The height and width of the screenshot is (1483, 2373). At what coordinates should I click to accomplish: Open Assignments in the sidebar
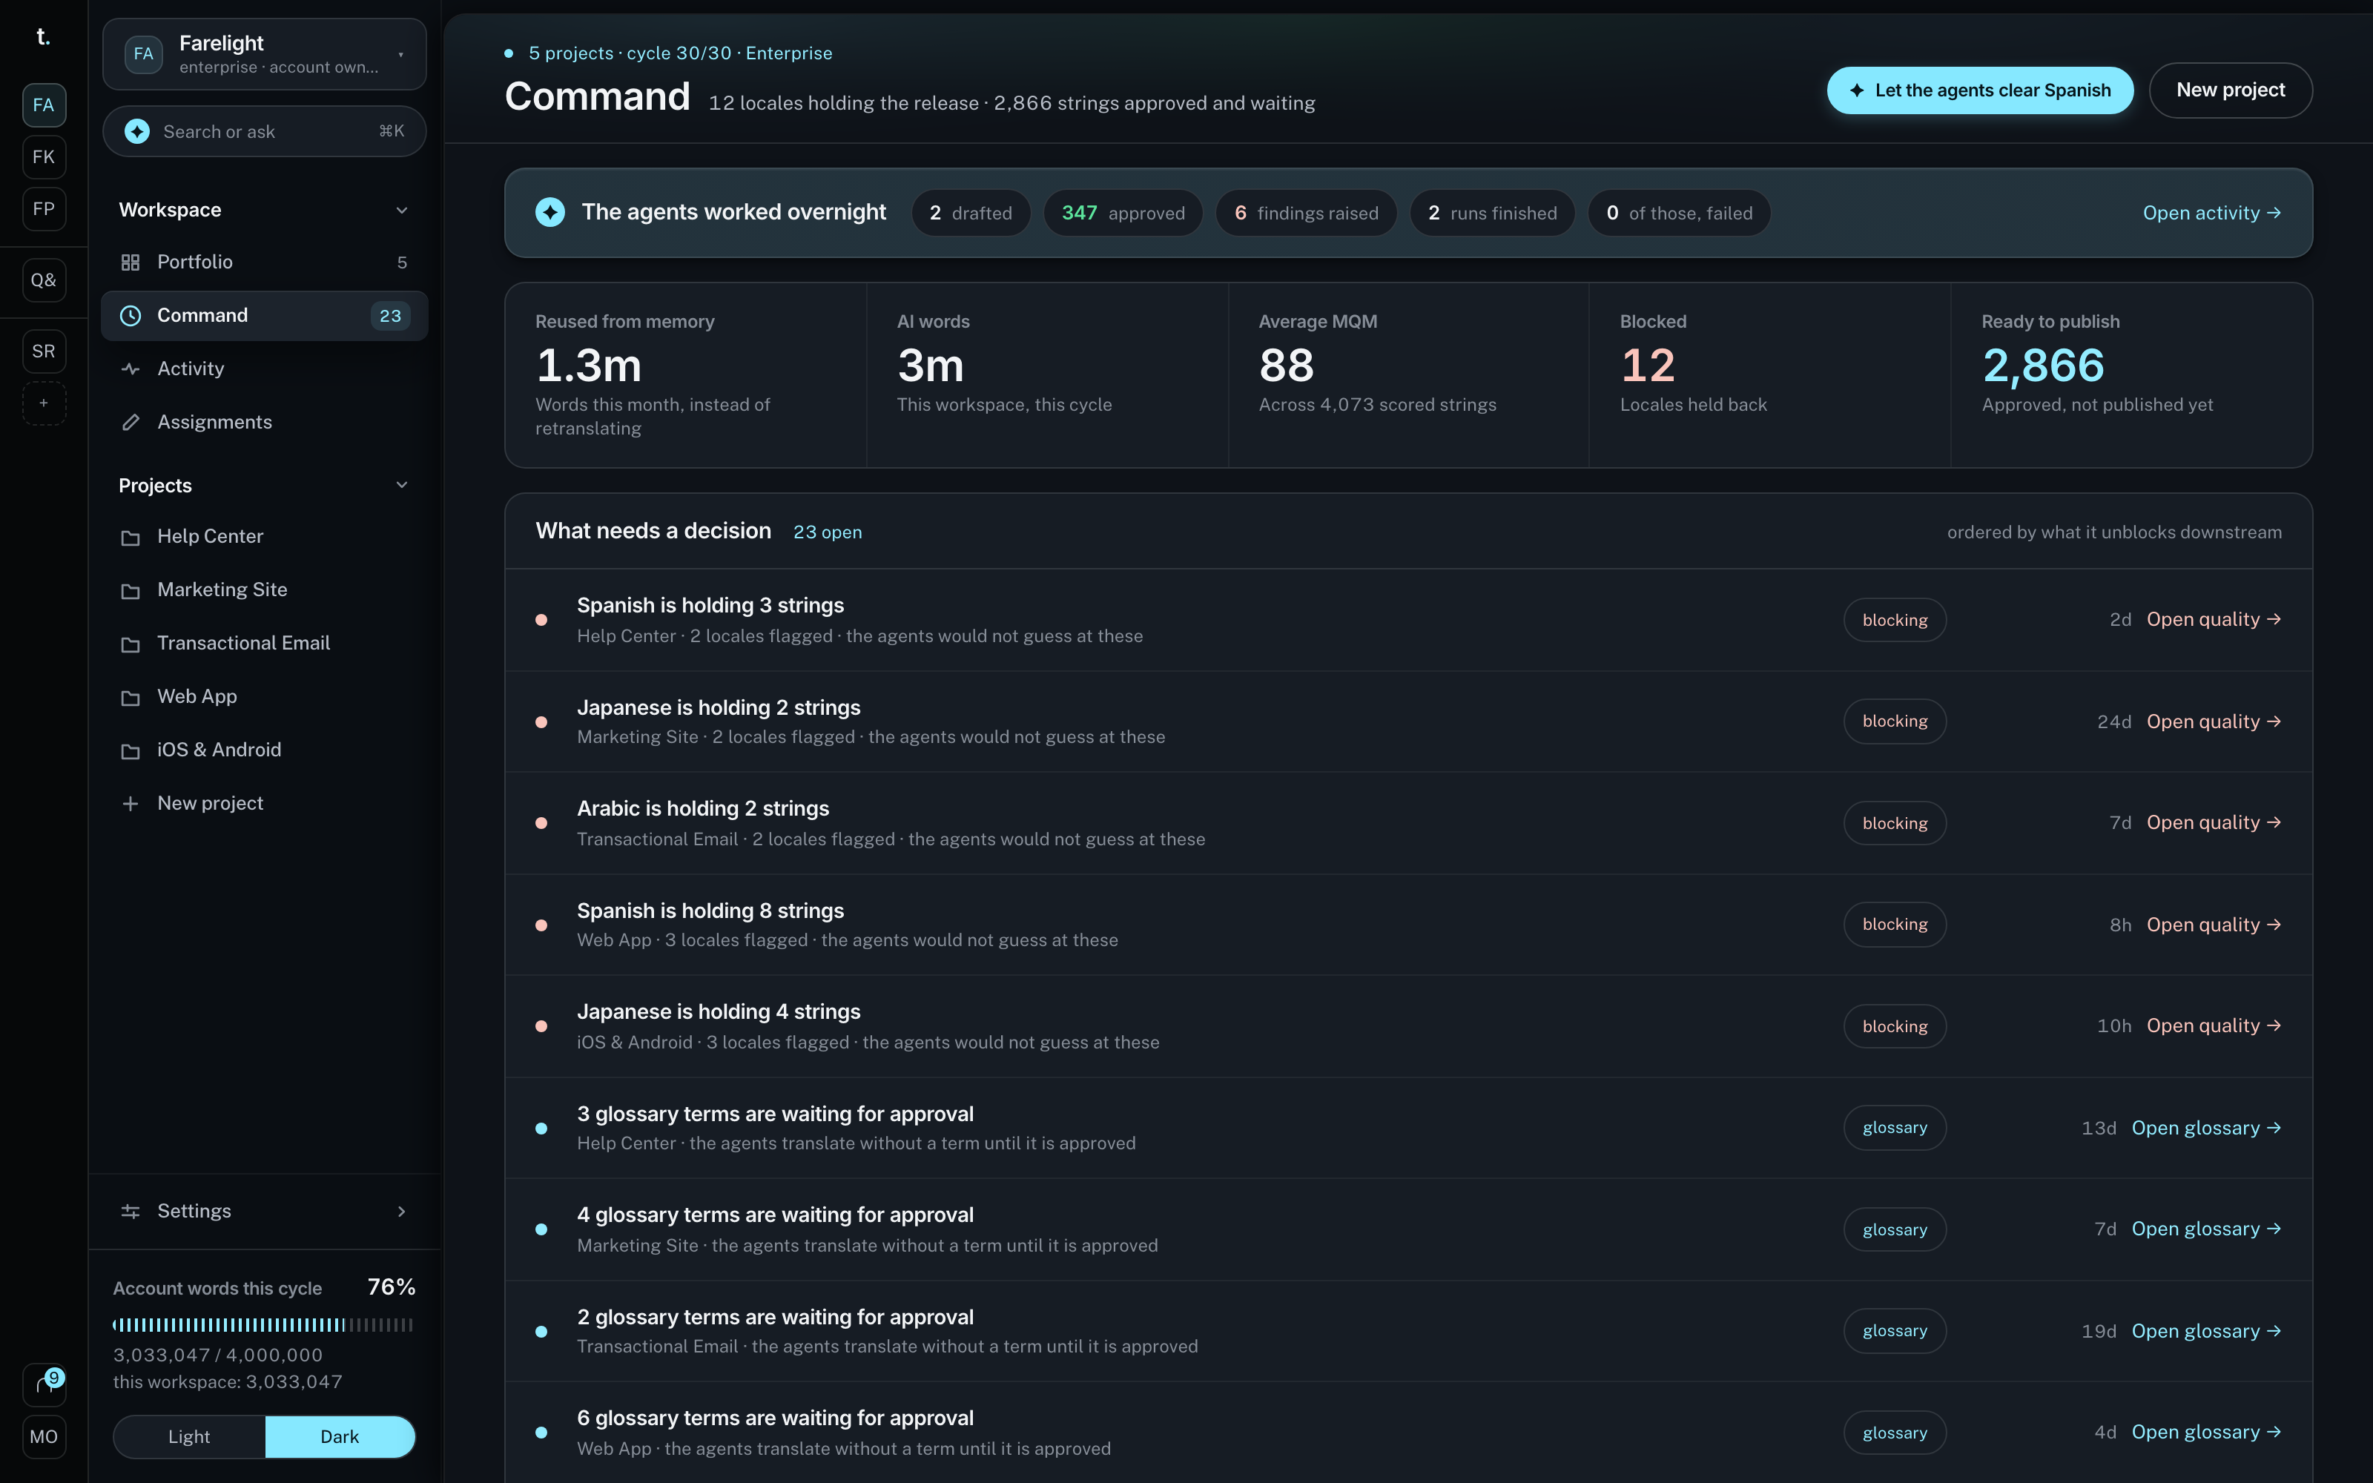pos(265,422)
